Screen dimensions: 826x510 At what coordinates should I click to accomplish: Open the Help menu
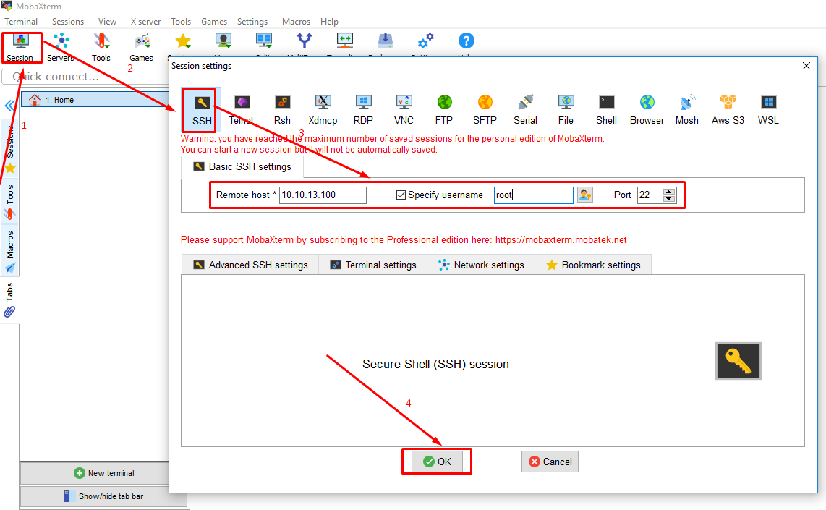point(329,22)
